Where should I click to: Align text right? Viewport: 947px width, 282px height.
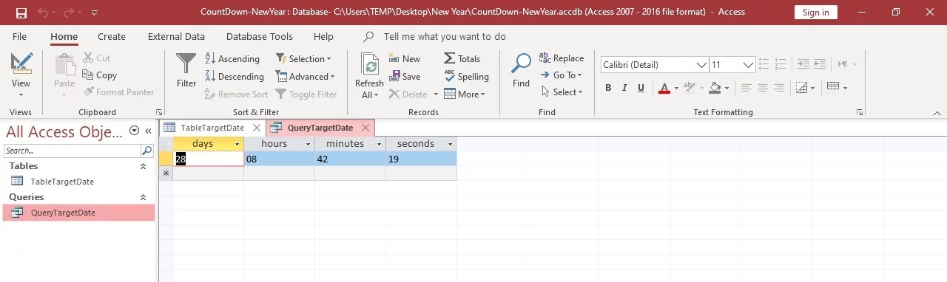(778, 88)
